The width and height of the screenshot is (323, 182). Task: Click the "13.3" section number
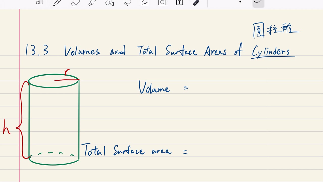point(37,51)
